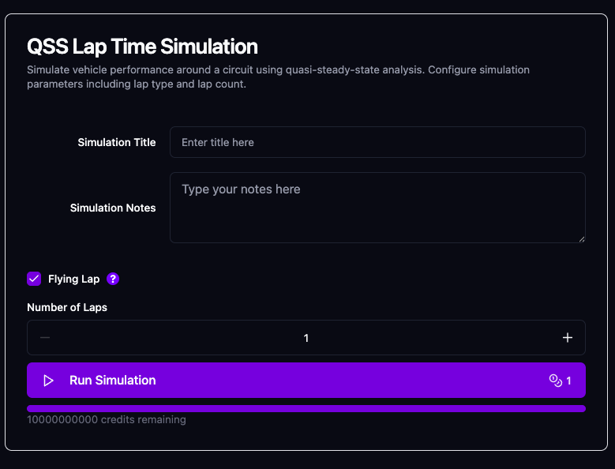Click the 'QSS Lap Time Simulation' heading
The width and height of the screenshot is (615, 469).
click(142, 47)
